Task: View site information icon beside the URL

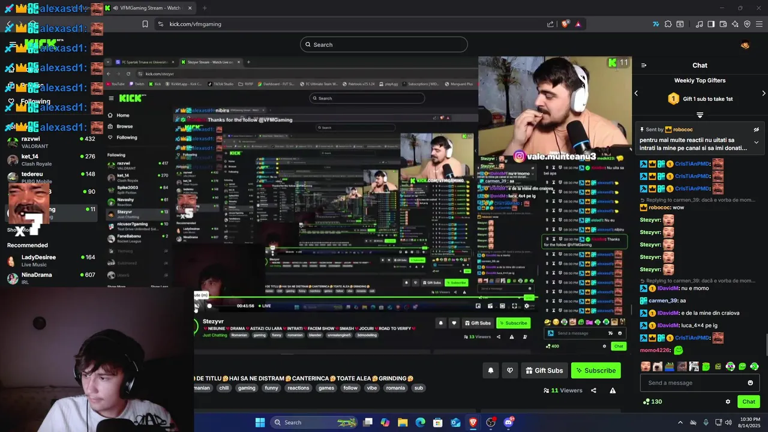Action: point(160,24)
